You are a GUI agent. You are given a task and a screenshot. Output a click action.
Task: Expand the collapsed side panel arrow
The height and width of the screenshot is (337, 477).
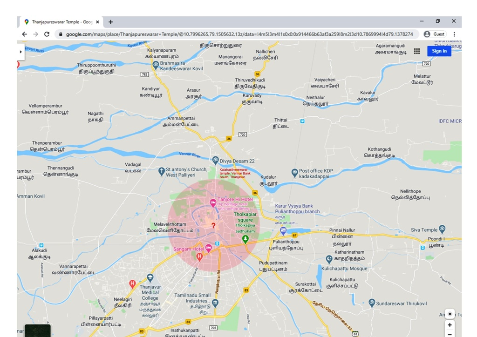tap(20, 52)
